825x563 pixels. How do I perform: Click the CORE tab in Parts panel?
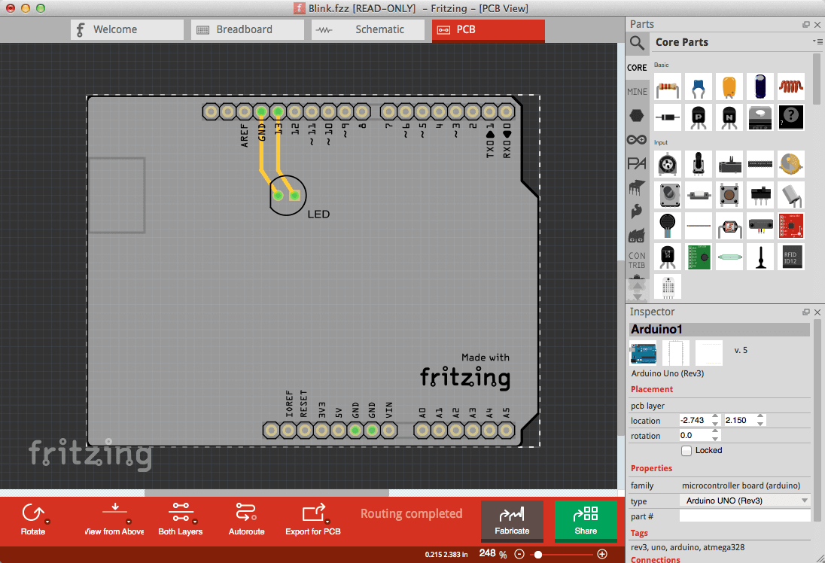(636, 68)
